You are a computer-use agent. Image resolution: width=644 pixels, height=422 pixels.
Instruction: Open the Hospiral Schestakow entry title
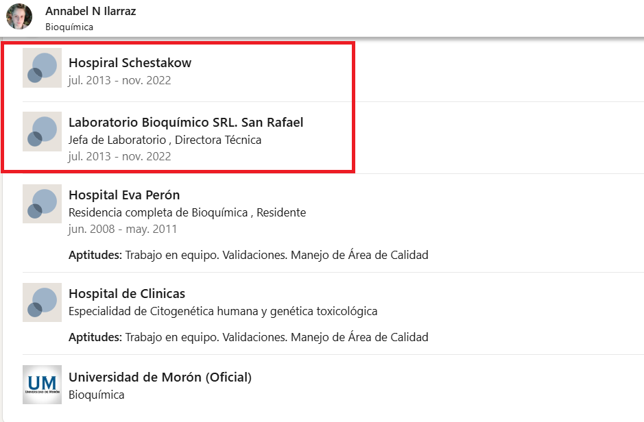pyautogui.click(x=130, y=62)
